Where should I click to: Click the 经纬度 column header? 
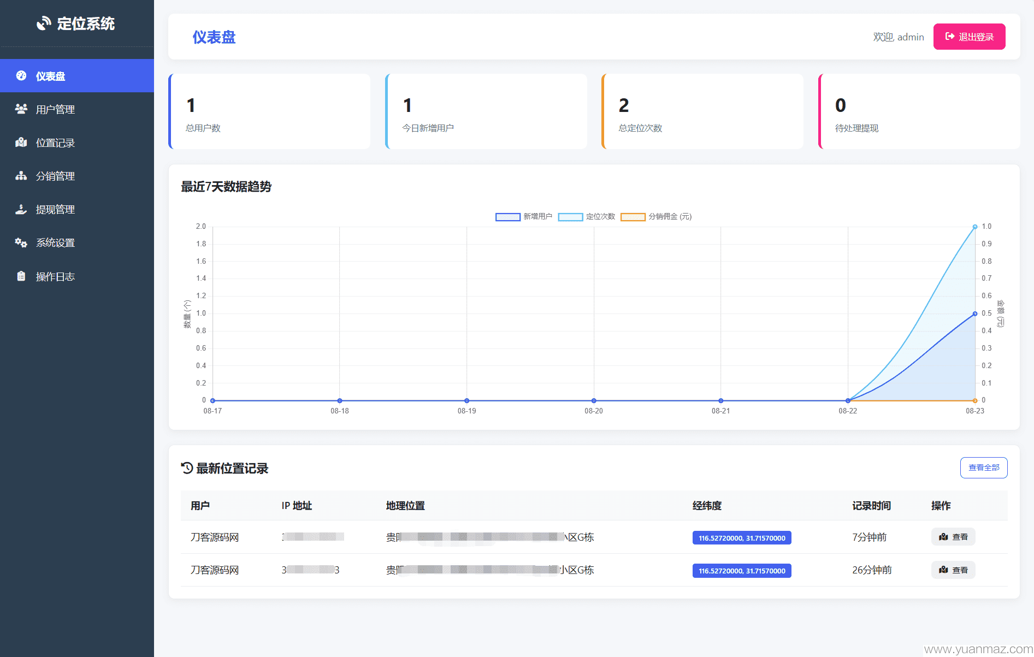[707, 506]
